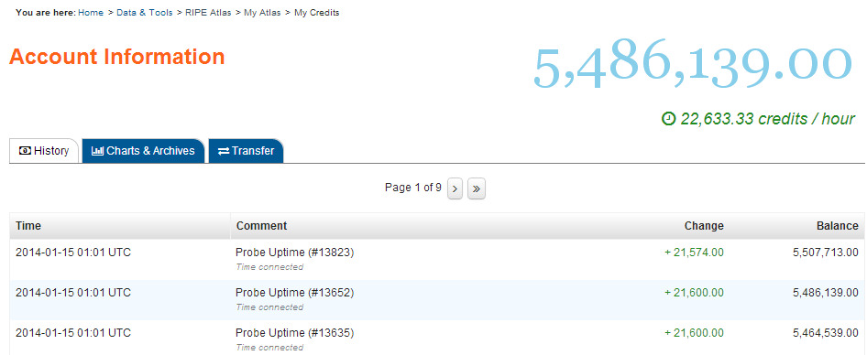
Task: Jump to last page of history
Action: tap(477, 188)
